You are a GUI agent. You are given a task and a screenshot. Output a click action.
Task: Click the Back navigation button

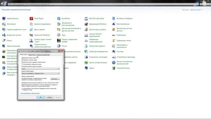point(2,4)
